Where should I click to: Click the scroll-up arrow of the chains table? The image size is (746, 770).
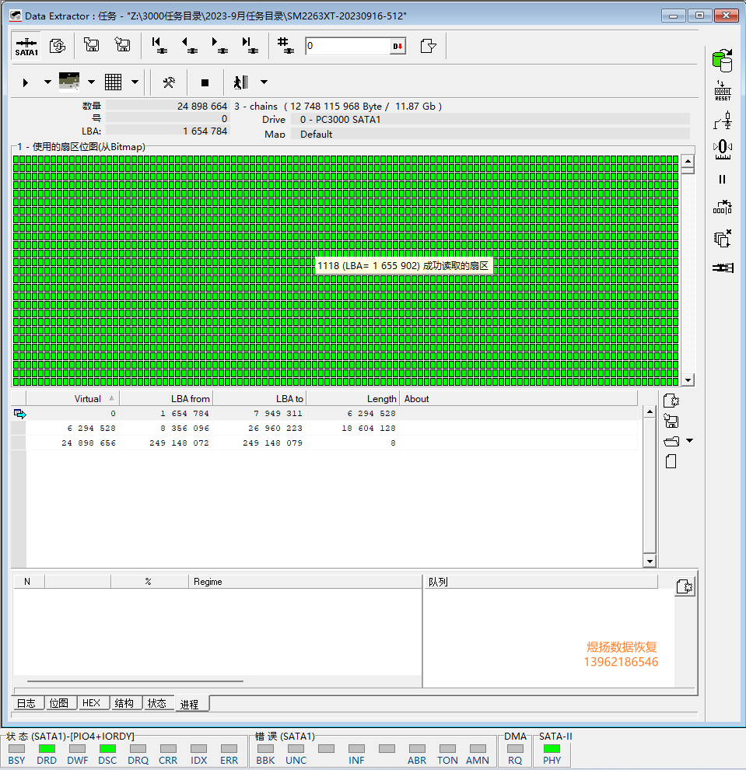pos(650,412)
